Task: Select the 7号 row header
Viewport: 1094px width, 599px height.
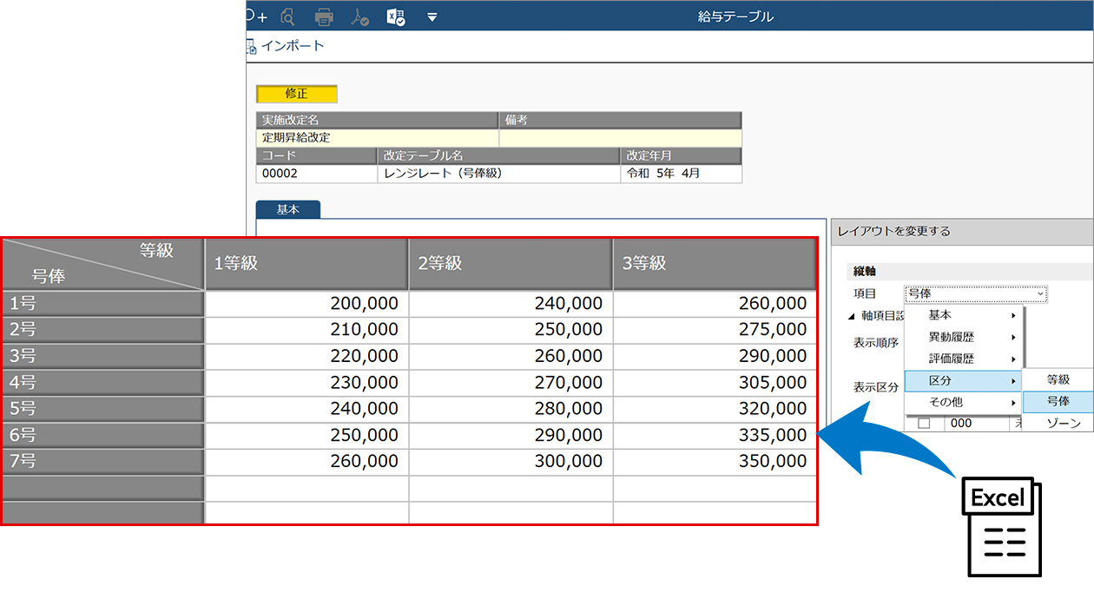Action: point(102,461)
